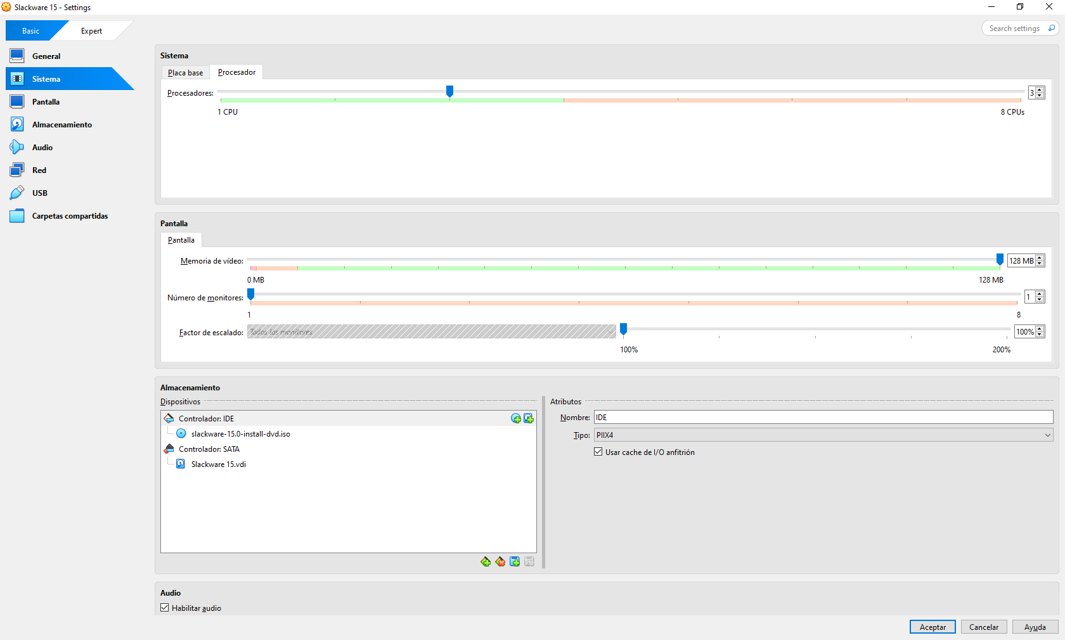
Task: Add hard disk to IDE controller
Action: point(529,418)
